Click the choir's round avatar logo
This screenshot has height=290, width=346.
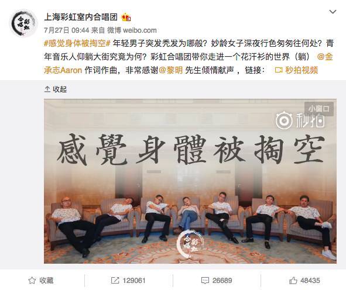tap(23, 23)
